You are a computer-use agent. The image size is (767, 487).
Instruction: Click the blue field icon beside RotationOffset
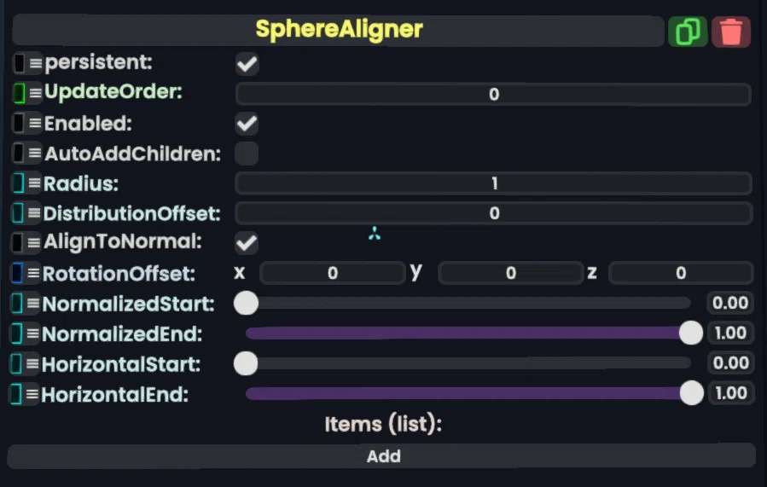18,273
